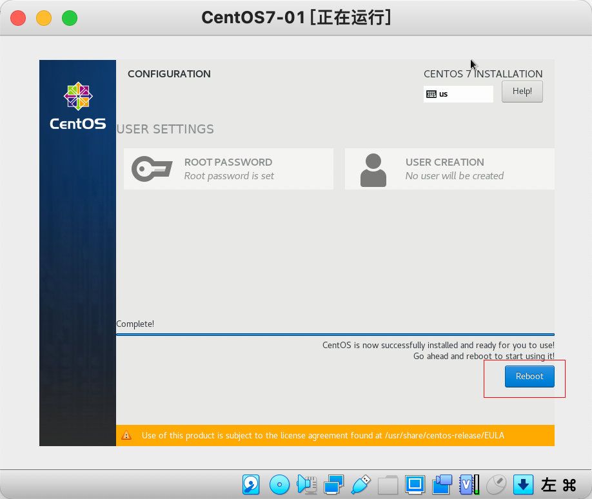This screenshot has height=499, width=592.
Task: Click the installation progress bar
Action: (x=335, y=335)
